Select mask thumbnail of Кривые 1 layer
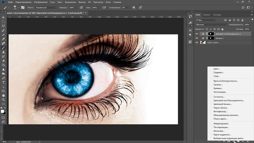The height and width of the screenshot is (143, 254). tap(211, 38)
